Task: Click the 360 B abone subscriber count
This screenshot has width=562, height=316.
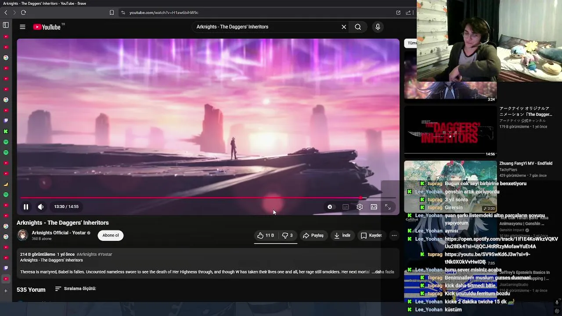Action: click(42, 239)
